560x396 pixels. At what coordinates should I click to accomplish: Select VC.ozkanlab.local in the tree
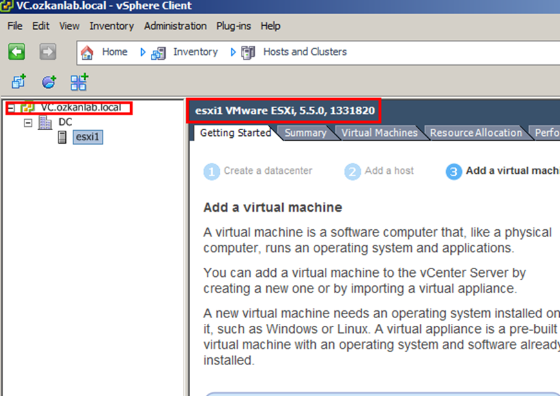[81, 108]
